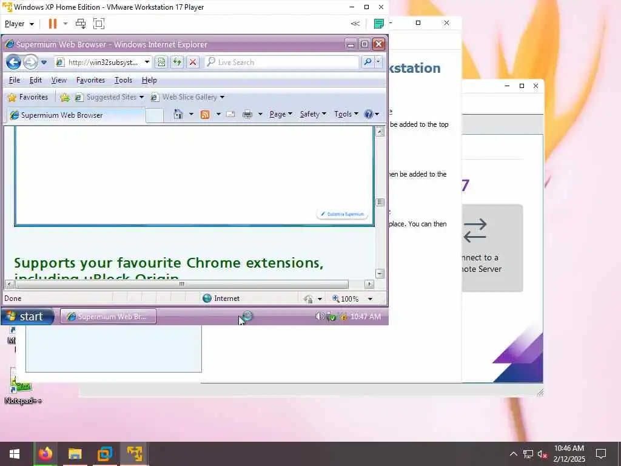Open search provider dropdown arrow
The height and width of the screenshot is (466, 621).
[378, 62]
